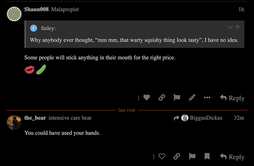The width and height of the screenshot is (254, 166).
Task: Bookmark the_bear's post
Action: click(207, 156)
